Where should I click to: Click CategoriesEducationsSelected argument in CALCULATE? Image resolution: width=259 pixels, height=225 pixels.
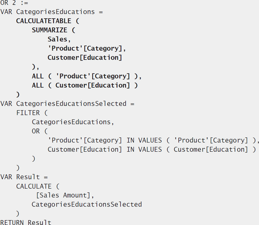[87, 204]
